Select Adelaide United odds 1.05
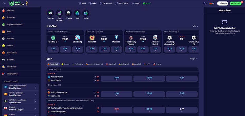Viewport: 245px width, 116px height. [x=155, y=49]
